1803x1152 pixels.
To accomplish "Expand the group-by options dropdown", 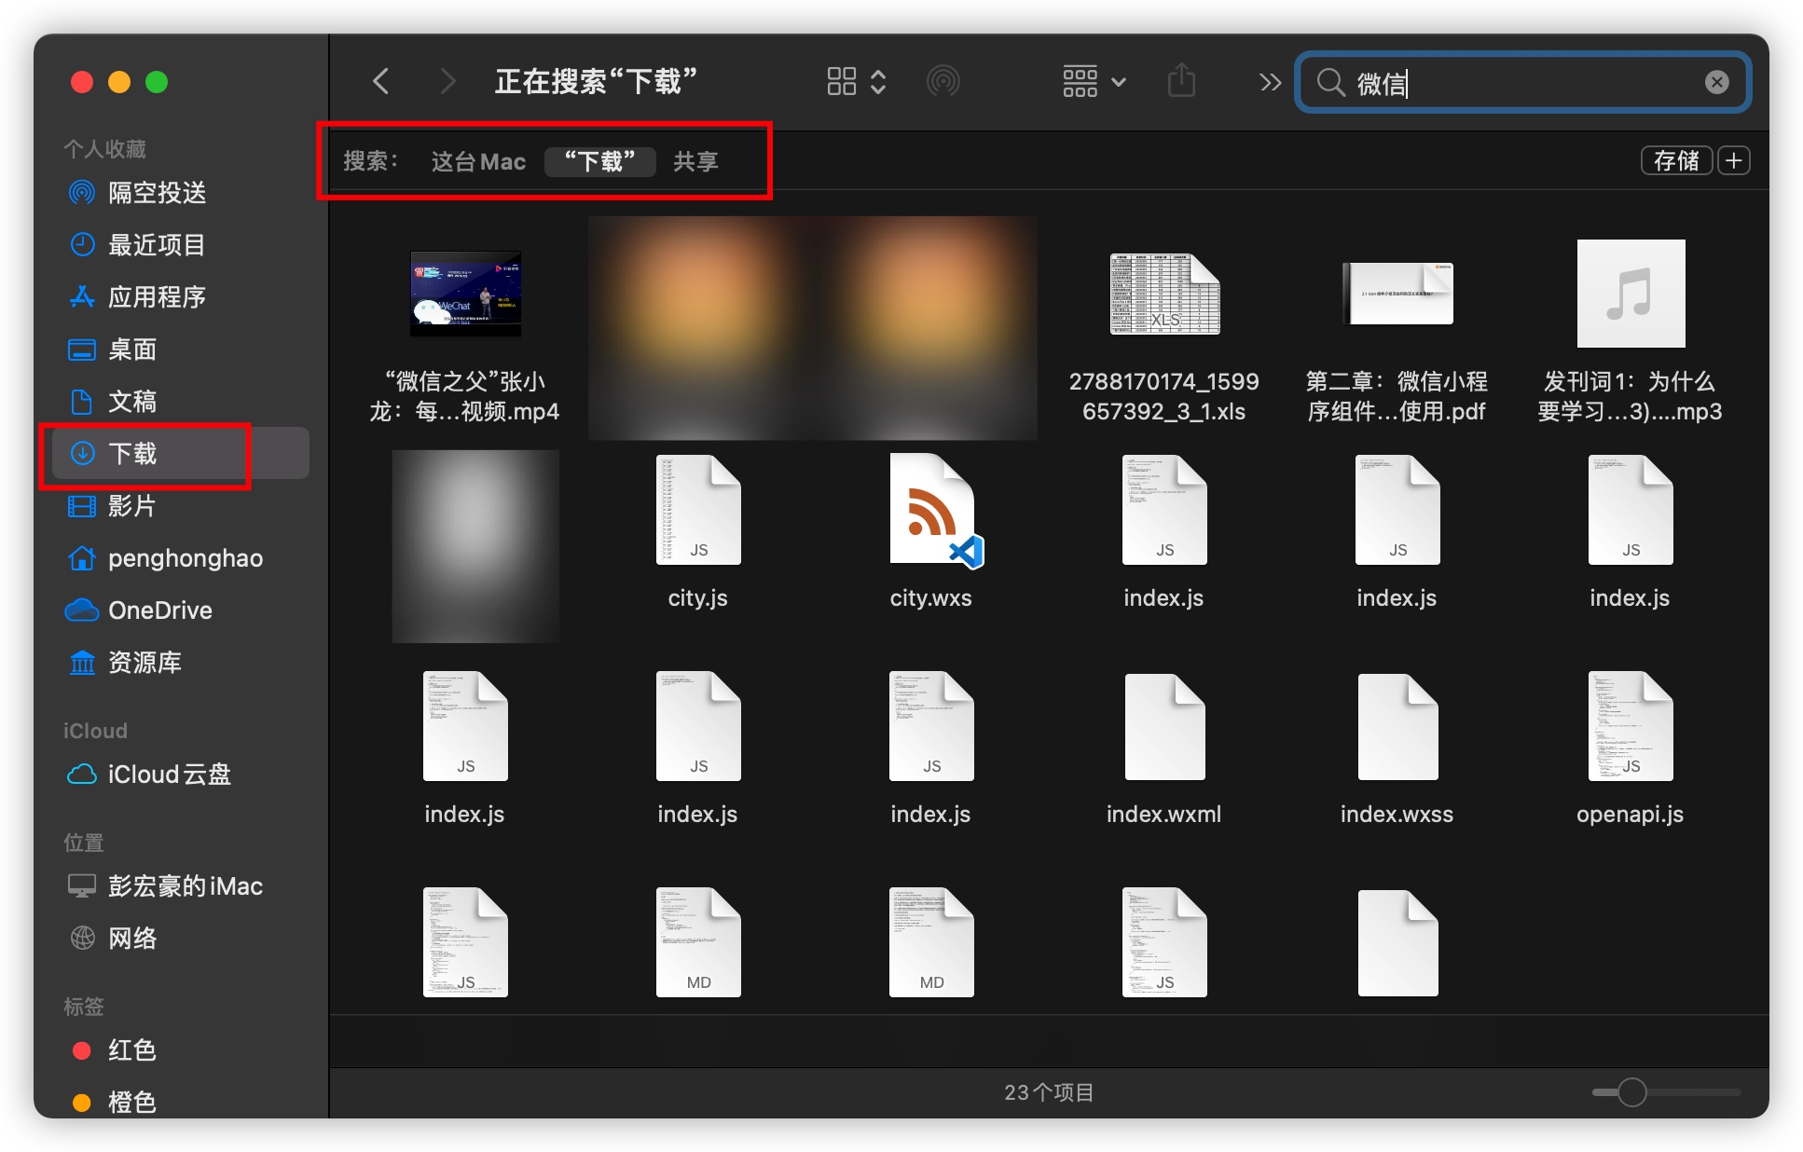I will point(1094,82).
